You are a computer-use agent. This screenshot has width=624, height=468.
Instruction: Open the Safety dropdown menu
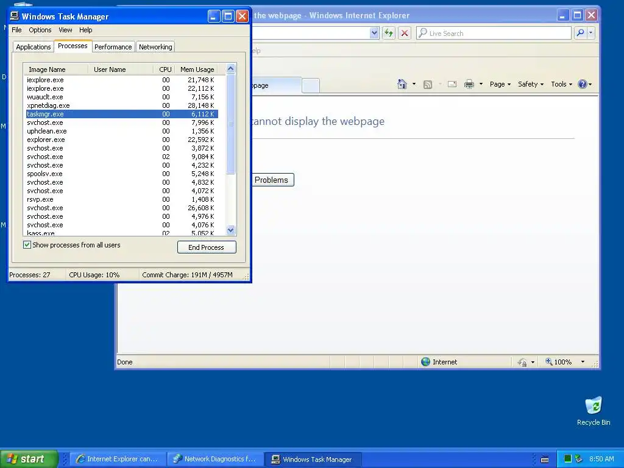(531, 84)
